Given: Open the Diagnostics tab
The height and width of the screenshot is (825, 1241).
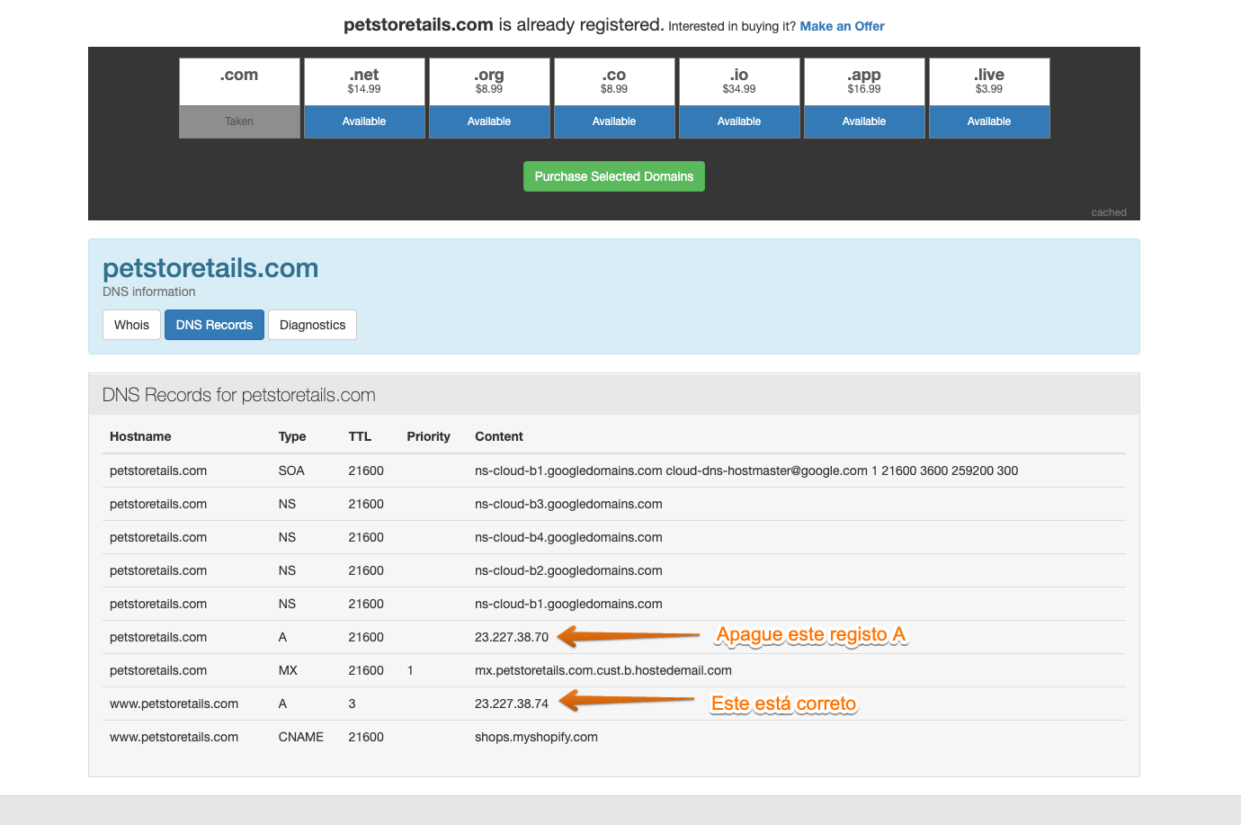Looking at the screenshot, I should (312, 325).
